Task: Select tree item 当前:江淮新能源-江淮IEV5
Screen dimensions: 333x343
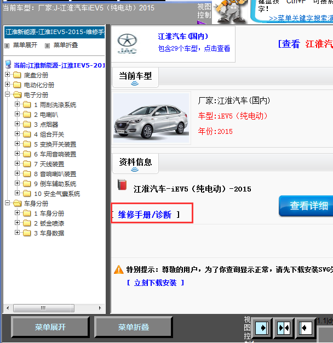Action: pos(59,65)
